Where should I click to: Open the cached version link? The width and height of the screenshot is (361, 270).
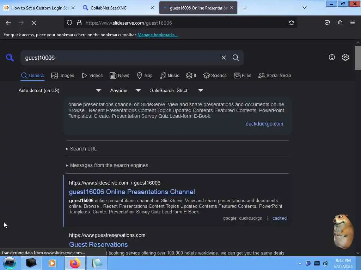coord(280,218)
